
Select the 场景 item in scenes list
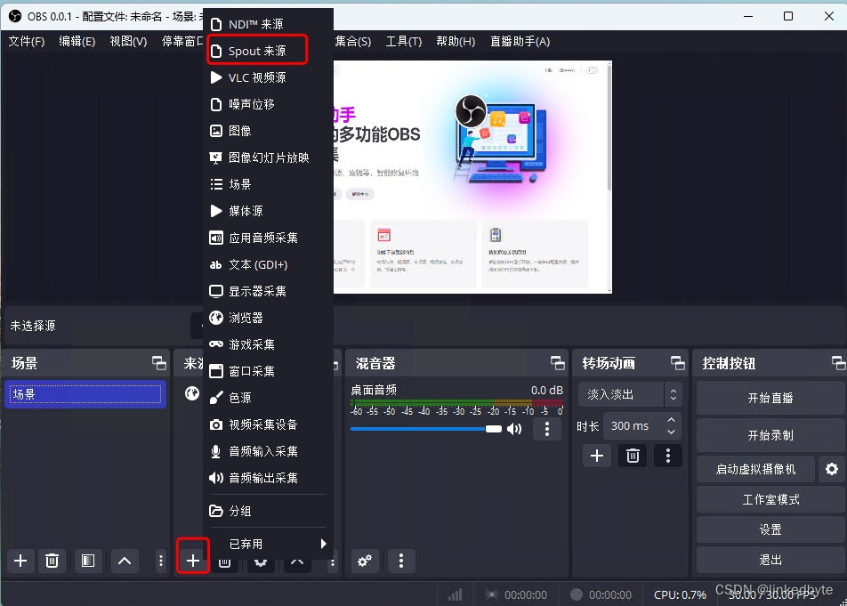[85, 394]
